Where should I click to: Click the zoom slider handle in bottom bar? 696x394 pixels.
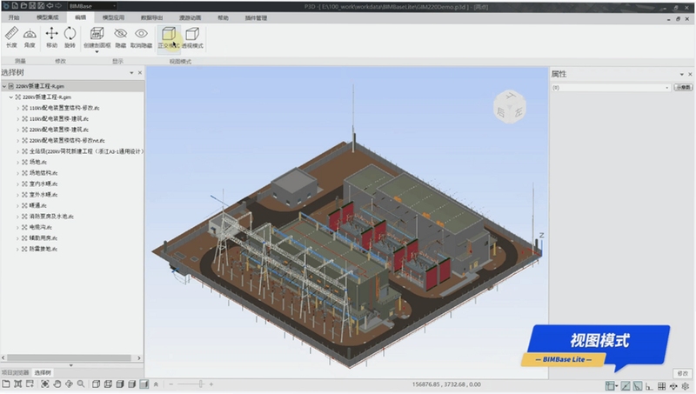coord(201,384)
